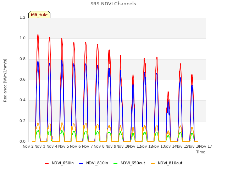This screenshot has height=170, width=227.
Task: Click the 0.8 y-axis tick label
Action: click(22, 59)
